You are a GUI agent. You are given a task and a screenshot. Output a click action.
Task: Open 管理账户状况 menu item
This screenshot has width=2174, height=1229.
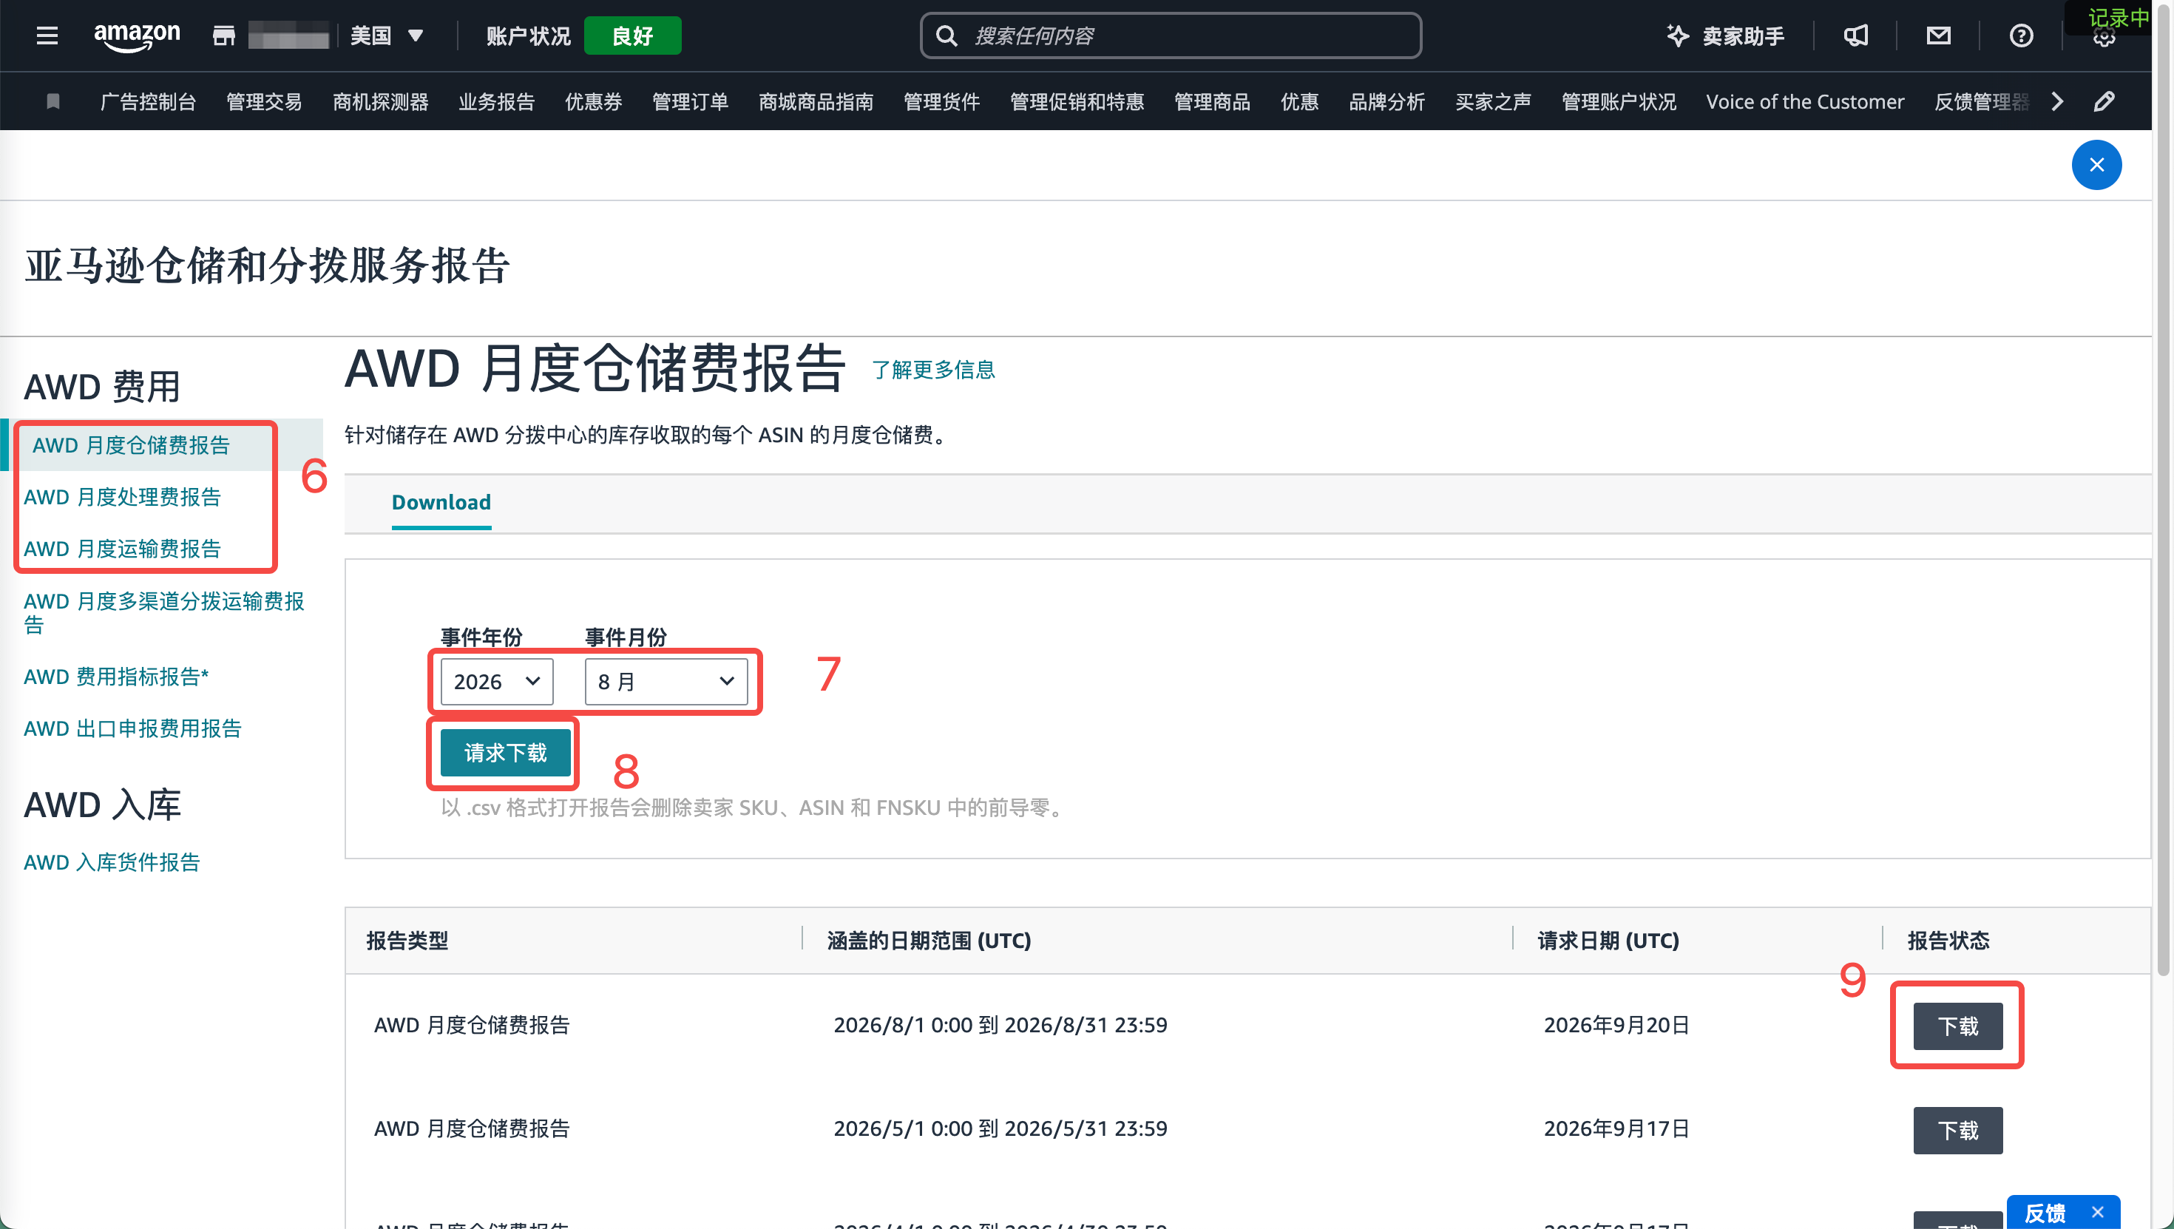point(1619,101)
